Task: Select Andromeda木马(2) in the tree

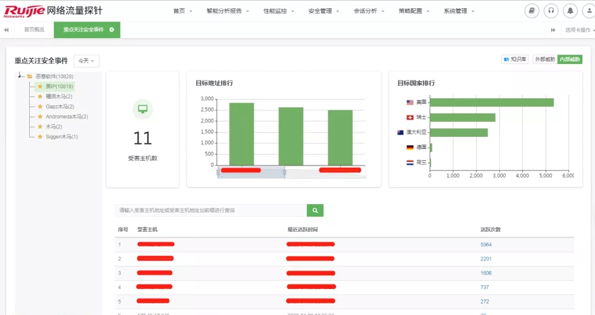Action: [67, 116]
